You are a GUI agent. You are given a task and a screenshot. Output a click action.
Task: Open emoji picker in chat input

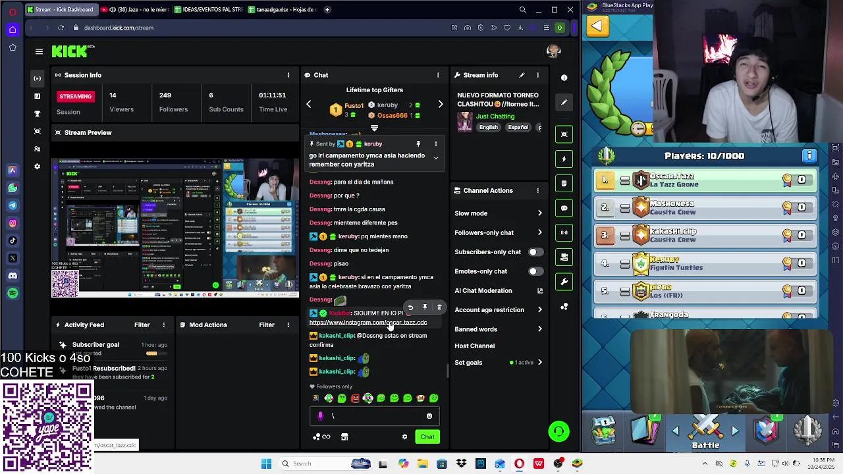[429, 416]
